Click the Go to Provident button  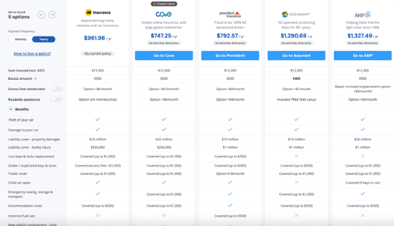click(x=230, y=56)
